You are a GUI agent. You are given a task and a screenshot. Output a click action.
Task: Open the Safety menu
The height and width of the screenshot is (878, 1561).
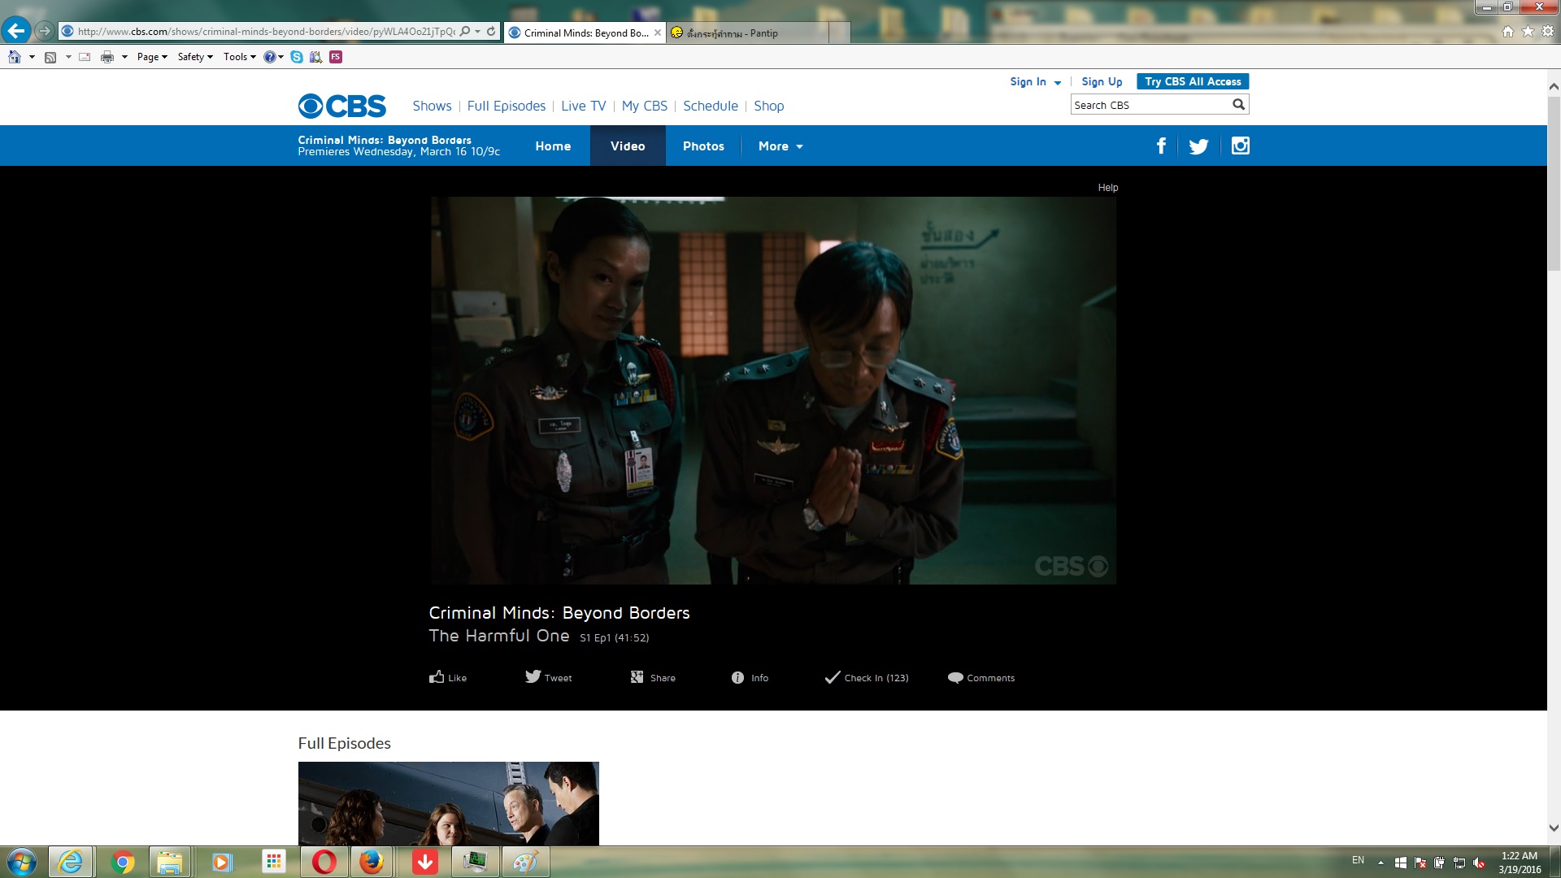(195, 57)
